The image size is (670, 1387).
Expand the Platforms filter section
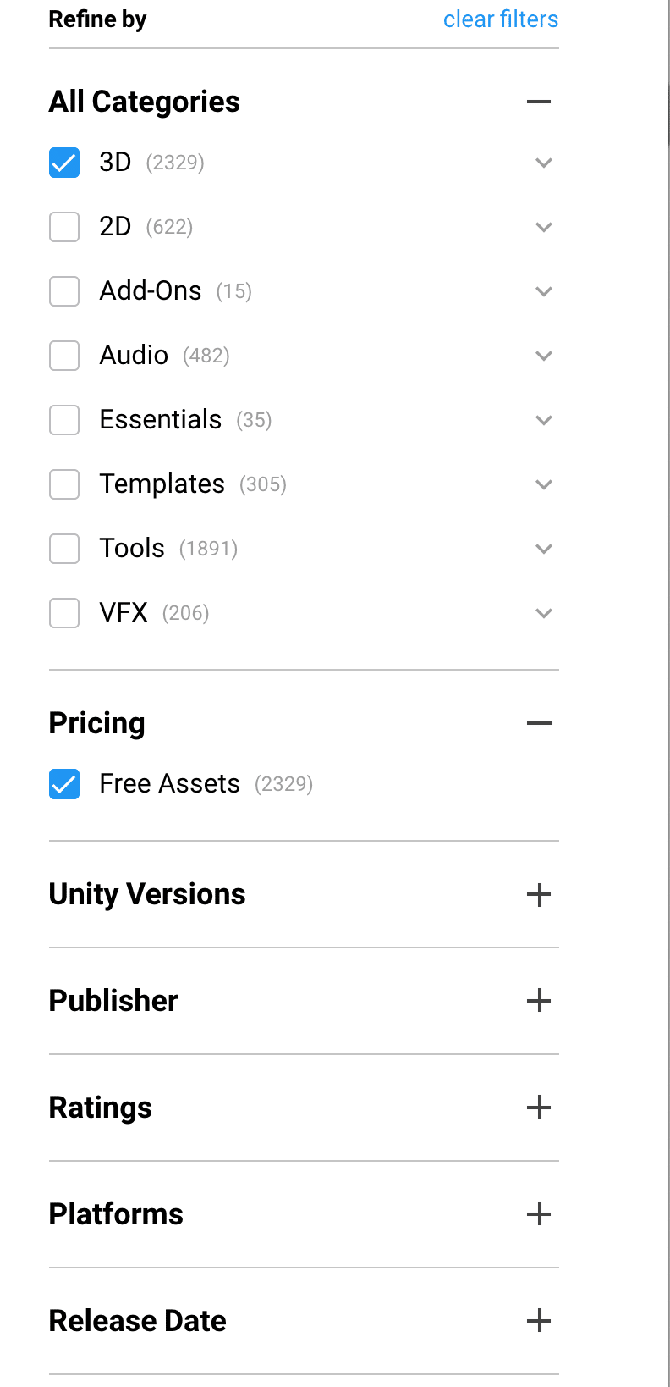(538, 1214)
